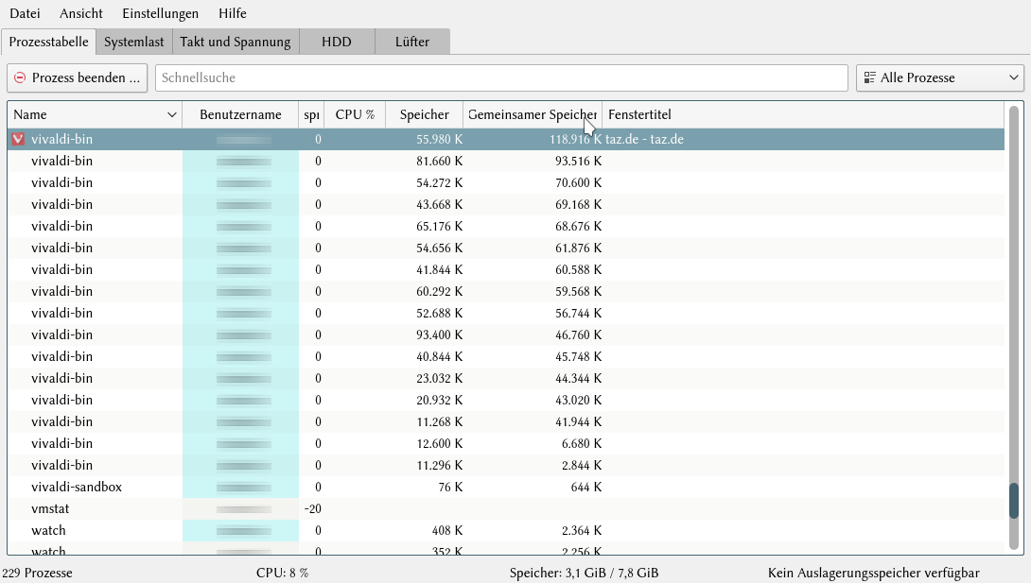This screenshot has height=583, width=1031.
Task: Click the 118.916 K shared memory value
Action: point(575,139)
